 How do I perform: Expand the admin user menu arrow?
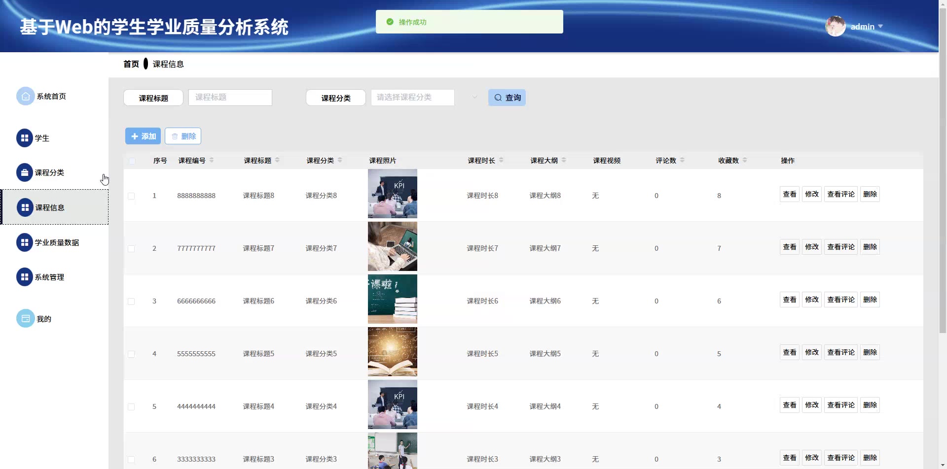pos(880,27)
